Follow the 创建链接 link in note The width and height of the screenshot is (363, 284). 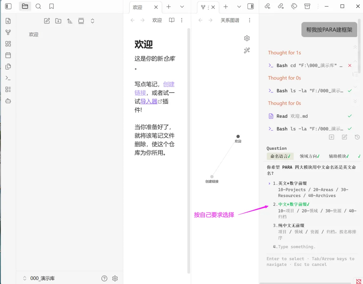(155, 88)
